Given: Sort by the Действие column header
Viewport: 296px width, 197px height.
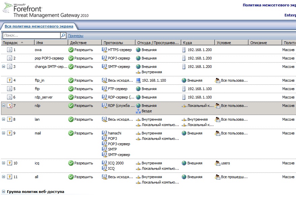Looking at the screenshot, I should (x=85, y=43).
